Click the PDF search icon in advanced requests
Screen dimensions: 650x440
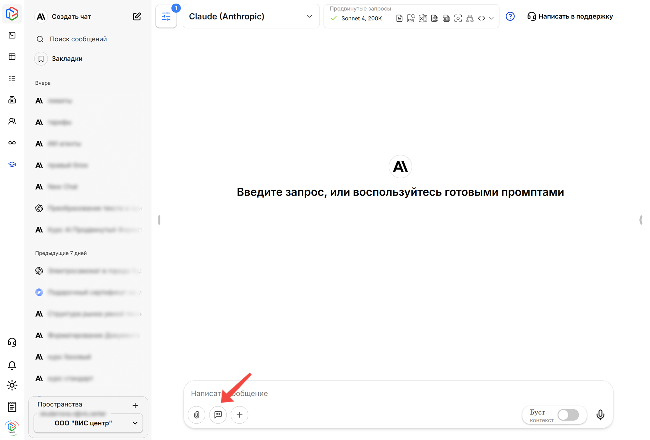(411, 18)
